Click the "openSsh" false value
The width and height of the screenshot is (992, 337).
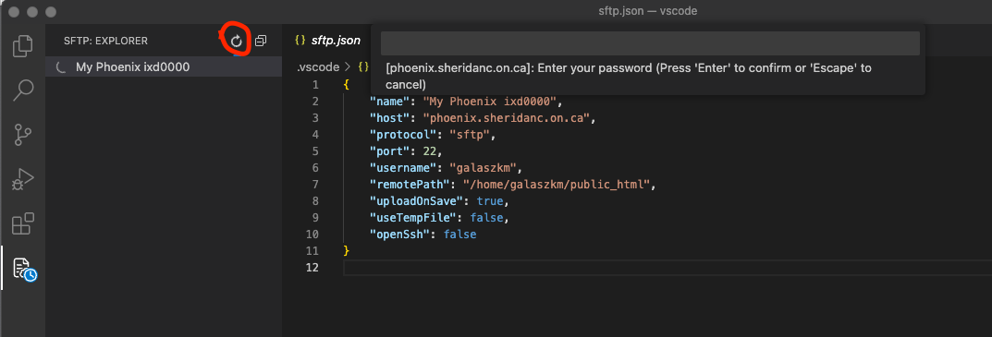click(459, 234)
